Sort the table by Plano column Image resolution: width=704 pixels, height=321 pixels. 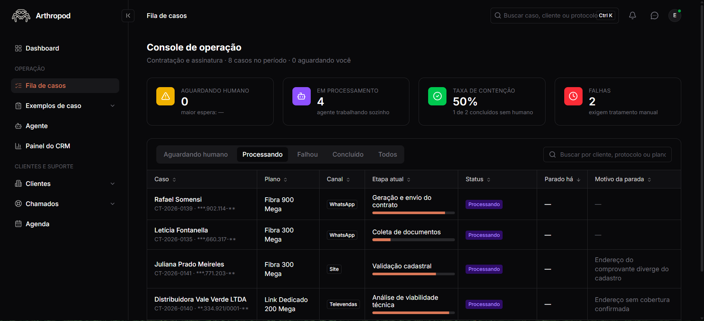coord(276,179)
